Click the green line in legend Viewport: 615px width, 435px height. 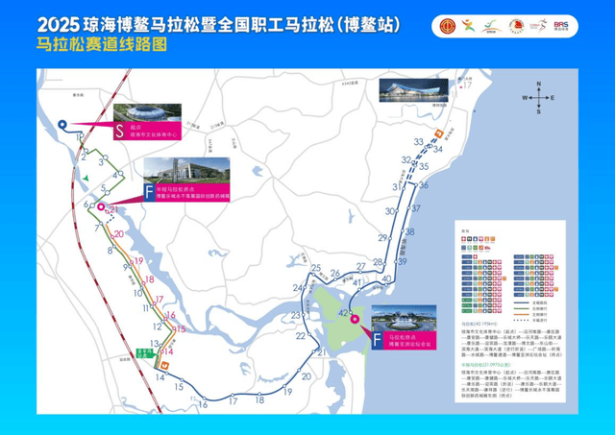coord(522,309)
